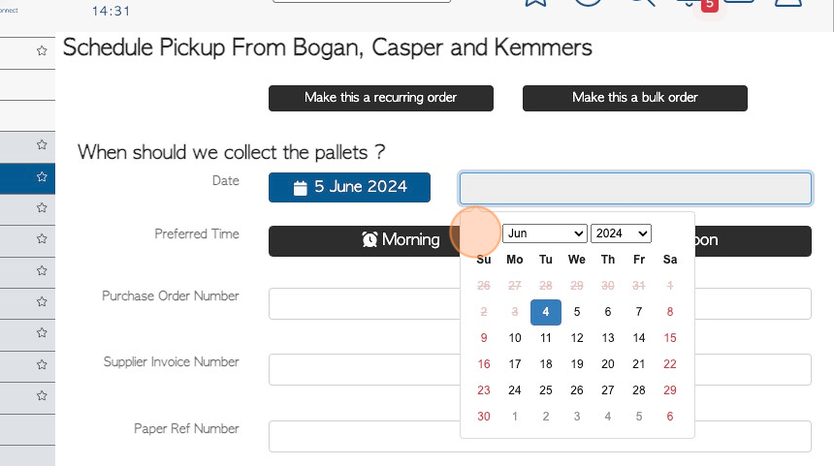Select 20 June in the calendar grid
The height and width of the screenshot is (466, 834).
608,364
